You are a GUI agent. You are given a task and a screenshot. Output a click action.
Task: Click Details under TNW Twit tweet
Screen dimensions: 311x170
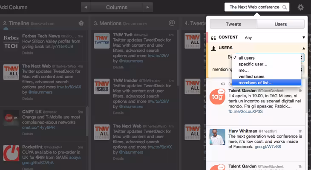tap(118, 67)
